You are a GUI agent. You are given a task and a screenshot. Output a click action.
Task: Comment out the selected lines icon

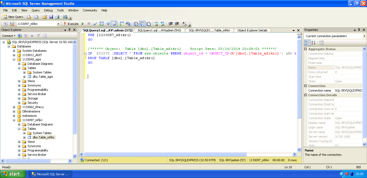156,24
